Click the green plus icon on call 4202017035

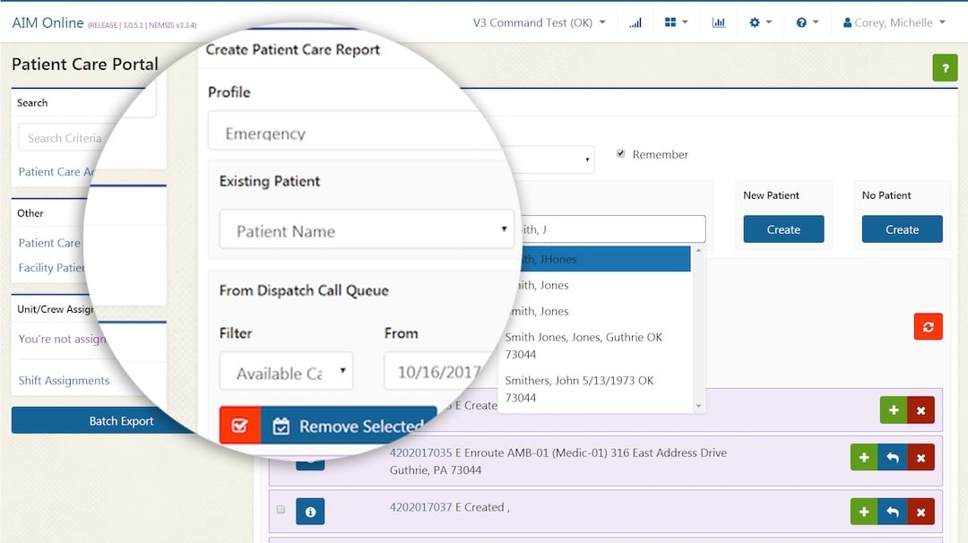click(x=864, y=457)
